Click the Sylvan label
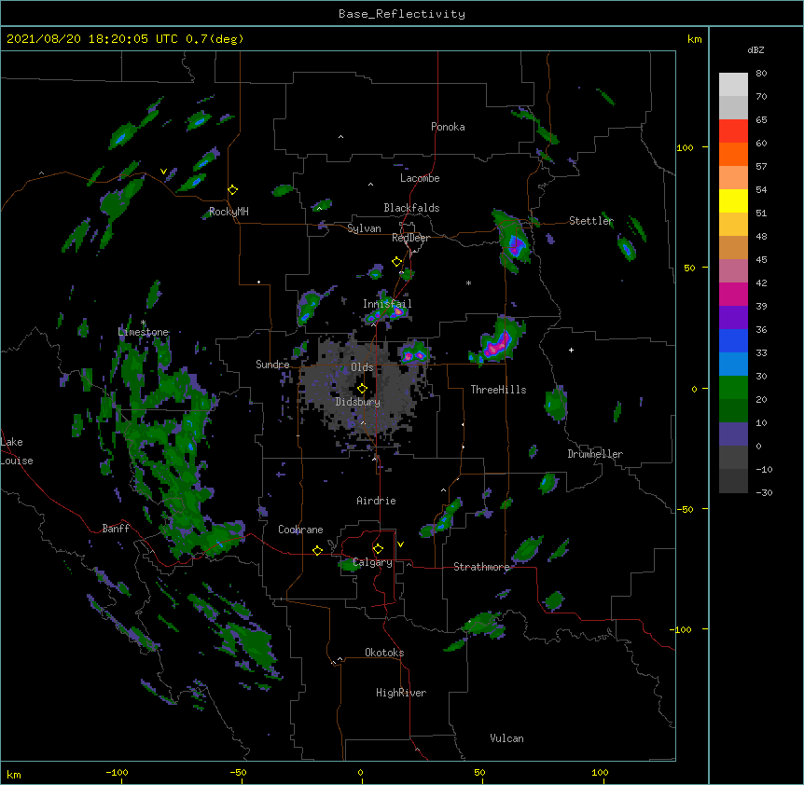The width and height of the screenshot is (804, 785). (x=364, y=228)
